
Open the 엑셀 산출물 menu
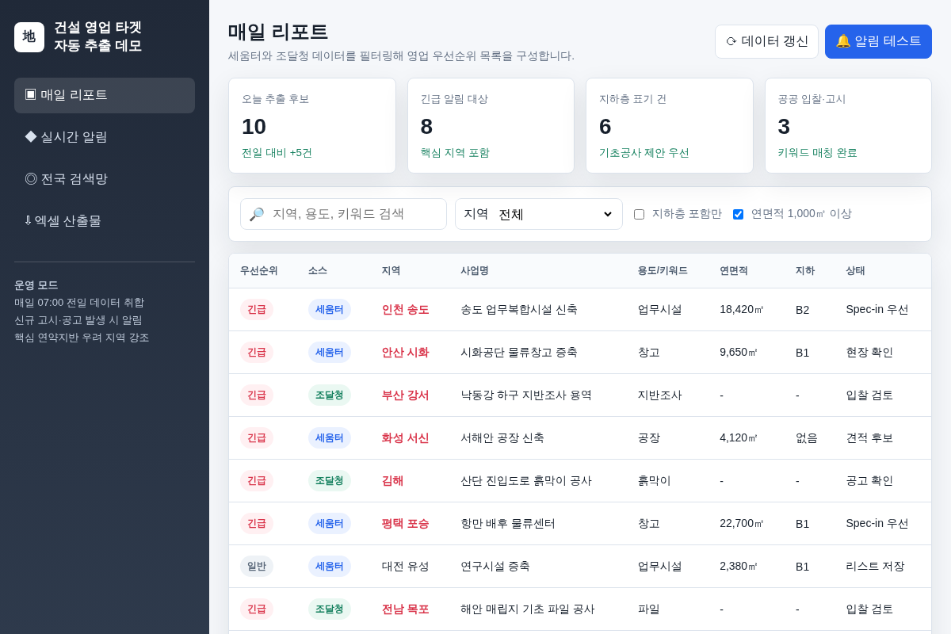click(x=105, y=221)
